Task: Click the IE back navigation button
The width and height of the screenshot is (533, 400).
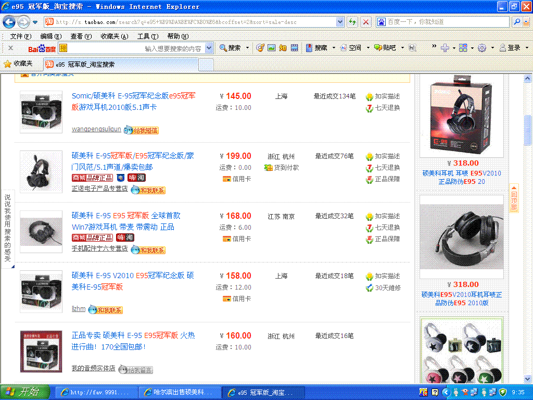Action: pyautogui.click(x=9, y=22)
